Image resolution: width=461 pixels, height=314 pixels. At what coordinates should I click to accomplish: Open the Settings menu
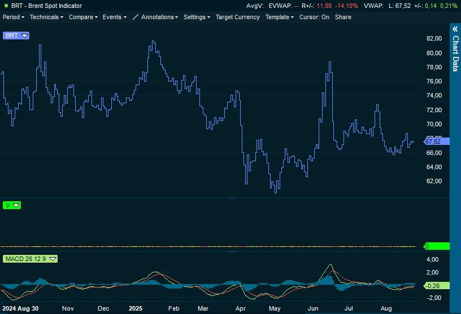pos(197,17)
